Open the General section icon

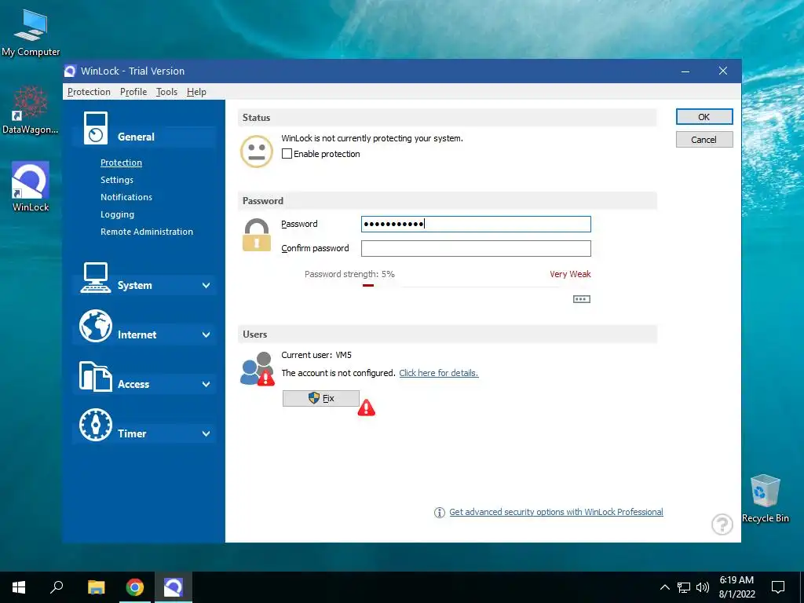point(95,128)
